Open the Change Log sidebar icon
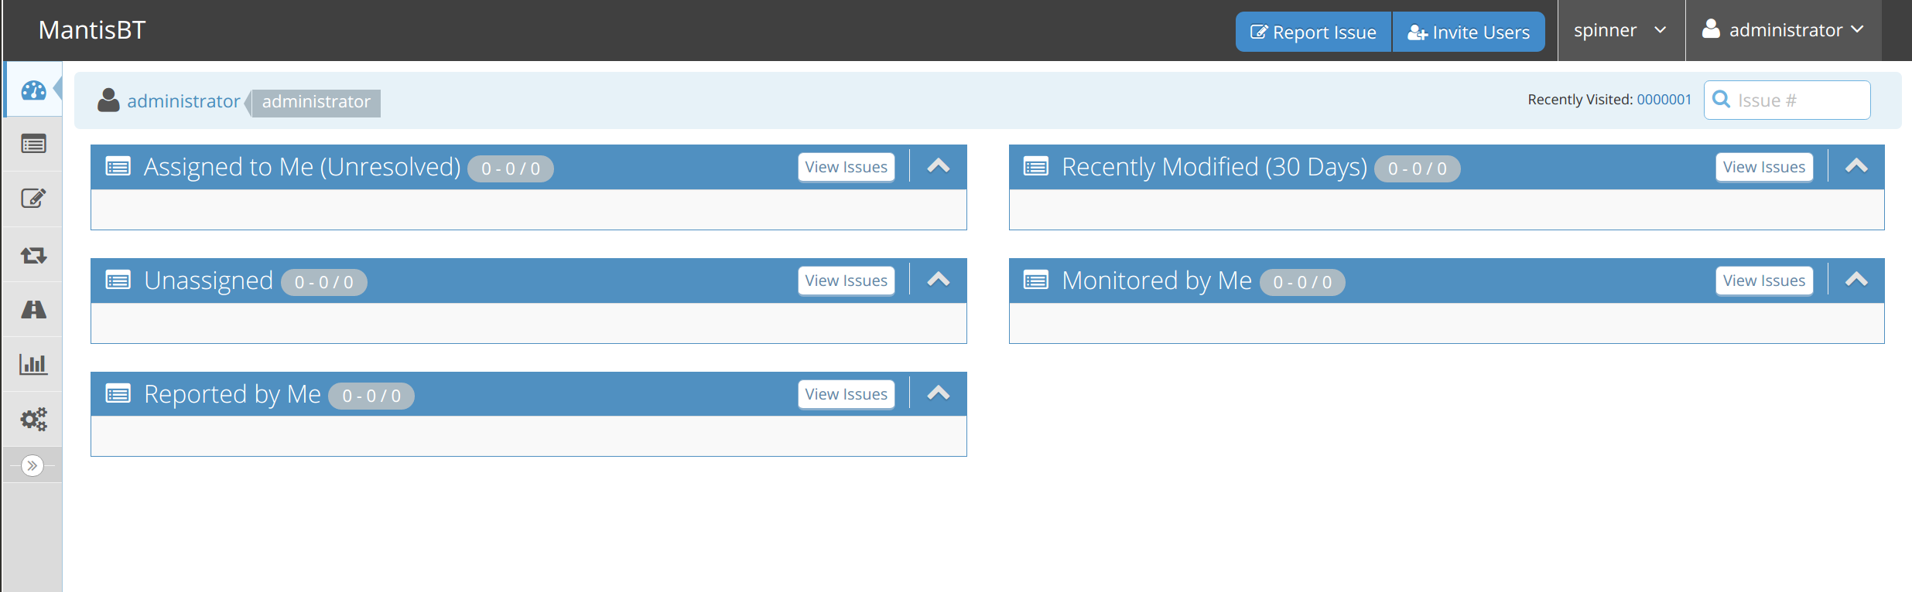1912x592 pixels. (33, 254)
